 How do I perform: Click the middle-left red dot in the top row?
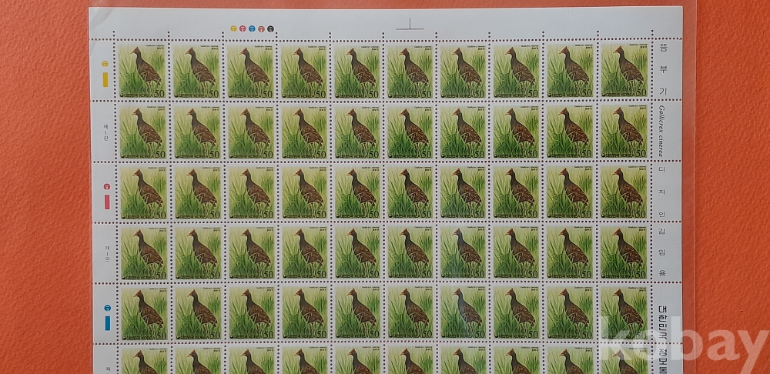pyautogui.click(x=243, y=28)
